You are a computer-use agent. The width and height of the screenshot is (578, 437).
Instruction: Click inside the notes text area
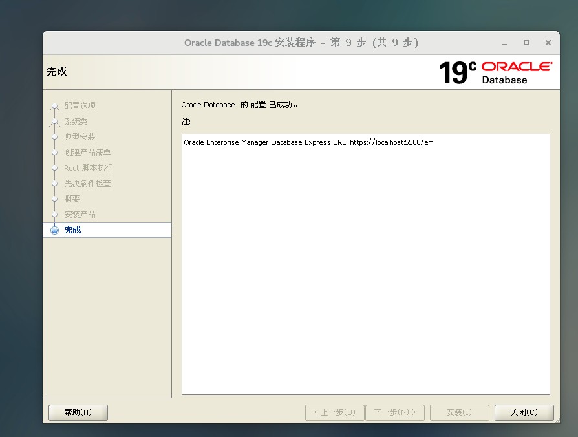pyautogui.click(x=366, y=264)
